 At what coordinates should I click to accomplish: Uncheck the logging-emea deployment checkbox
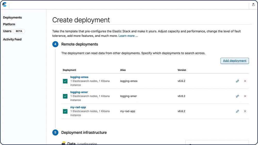click(x=65, y=81)
